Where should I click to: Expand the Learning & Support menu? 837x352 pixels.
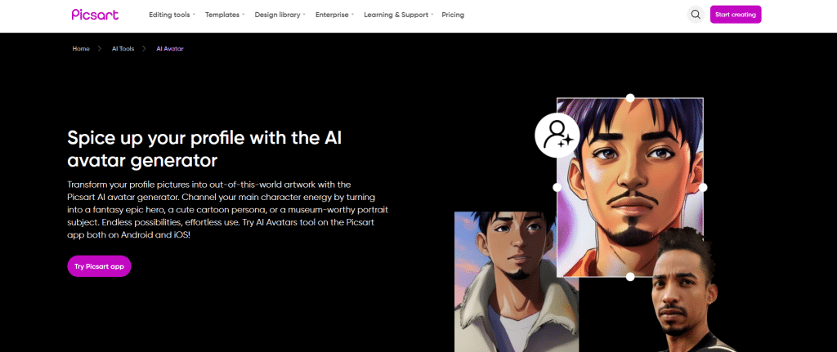tap(398, 15)
